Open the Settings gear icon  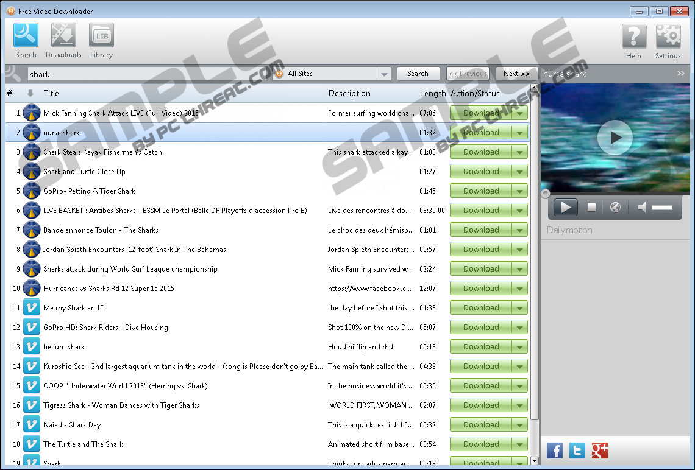pos(668,40)
